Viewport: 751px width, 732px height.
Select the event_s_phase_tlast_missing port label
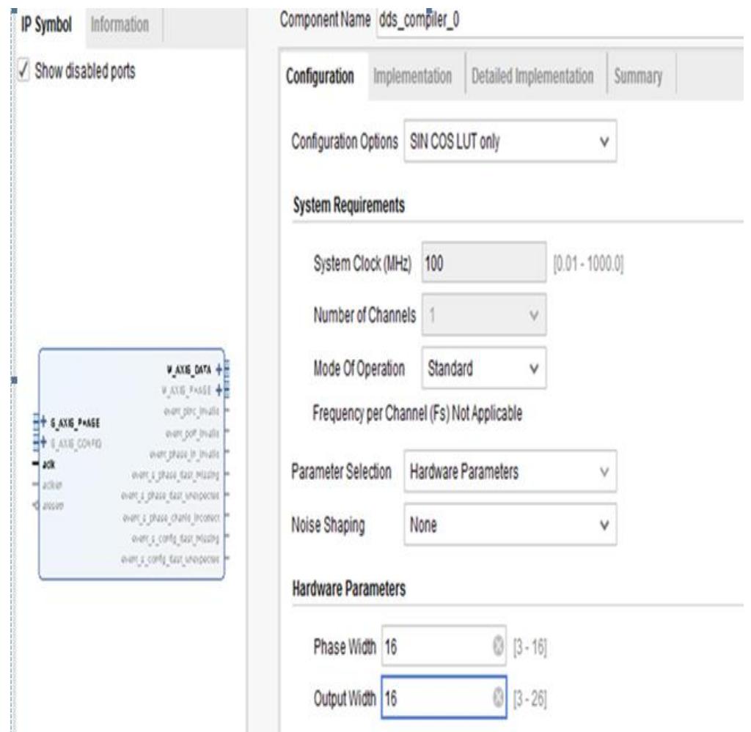point(175,475)
